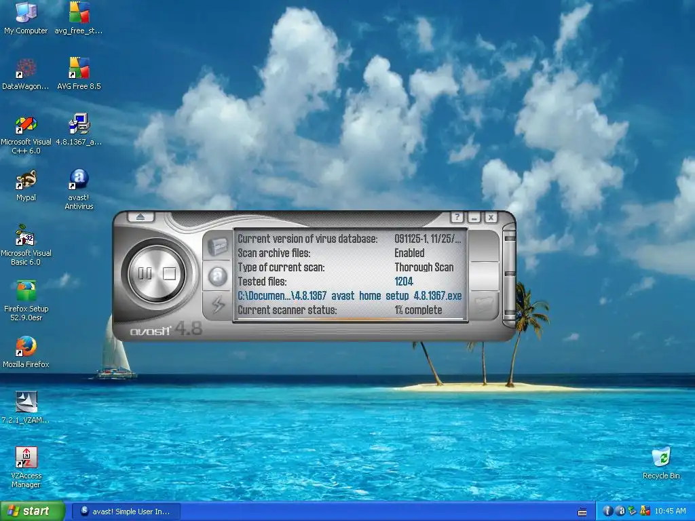Screen dimensions: 695x521
Task: Click the 'Enabled' value for scan archive files
Action: [x=409, y=253]
